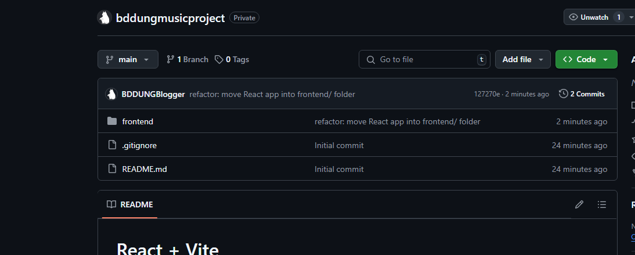Click 24 minutes ago on README.md row
This screenshot has height=255, width=635.
tap(579, 170)
